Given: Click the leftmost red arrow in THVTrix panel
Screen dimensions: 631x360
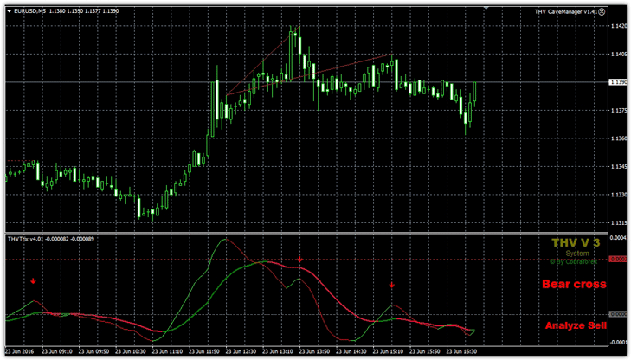Looking at the screenshot, I should (33, 280).
